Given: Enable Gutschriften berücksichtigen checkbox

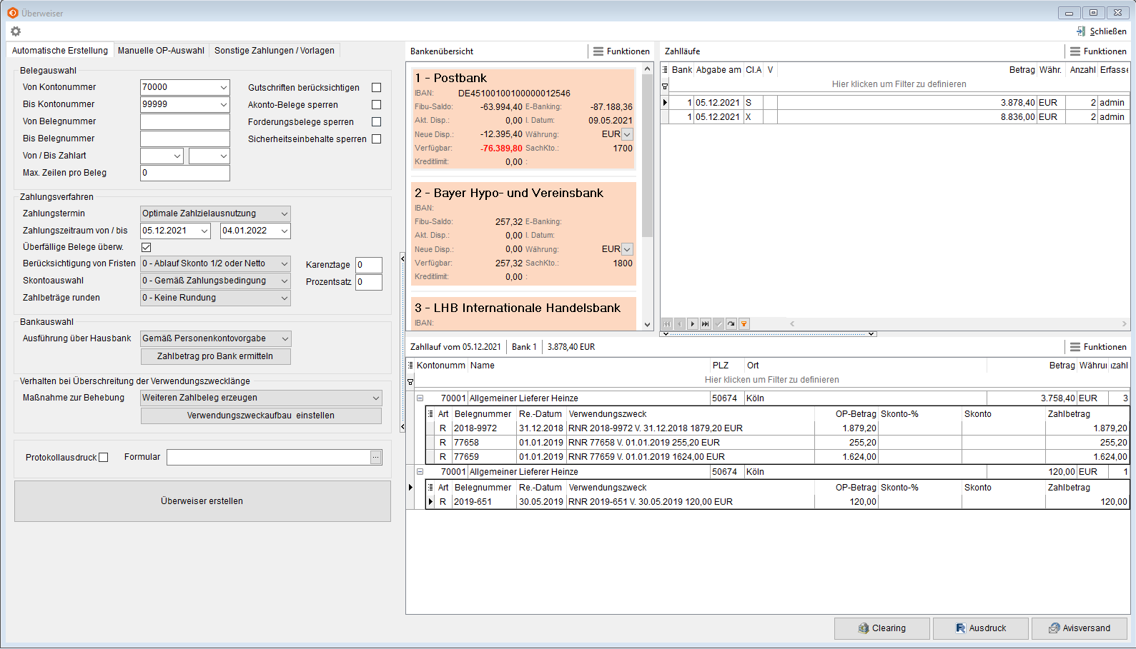Looking at the screenshot, I should (377, 88).
